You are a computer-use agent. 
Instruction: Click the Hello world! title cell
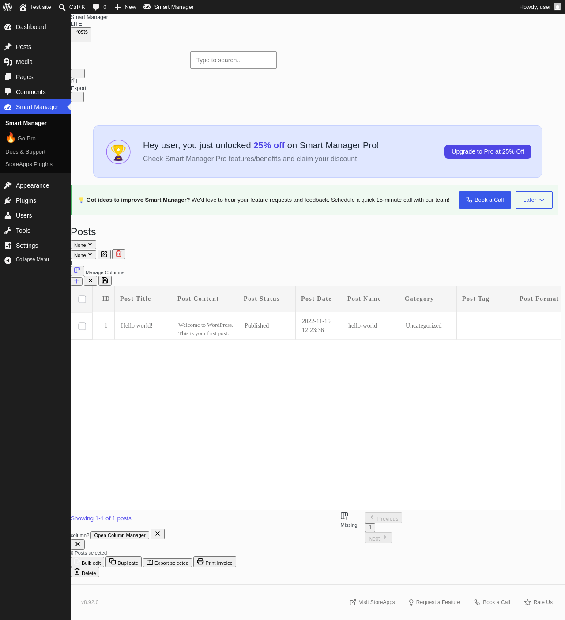(x=143, y=326)
